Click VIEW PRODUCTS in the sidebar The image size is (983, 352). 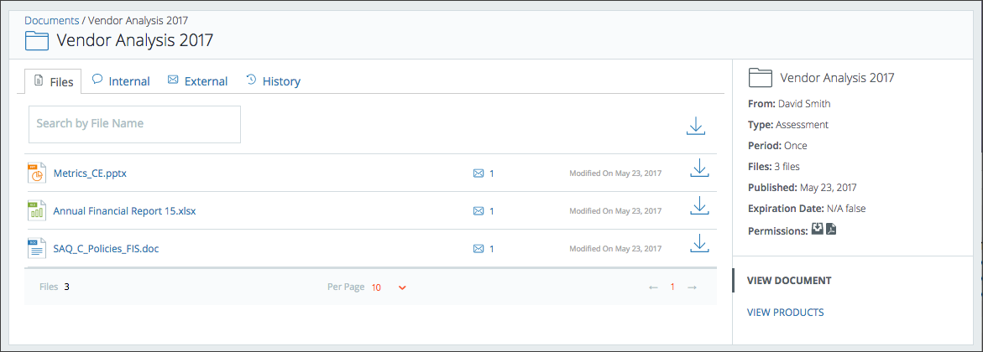[786, 312]
